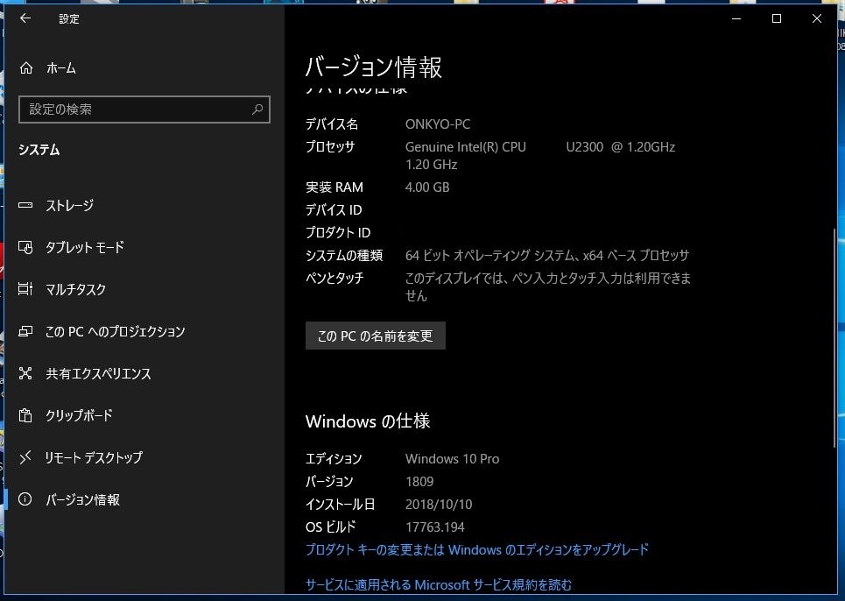Click the ペンとタッチ label
This screenshot has height=601, width=845.
point(334,278)
